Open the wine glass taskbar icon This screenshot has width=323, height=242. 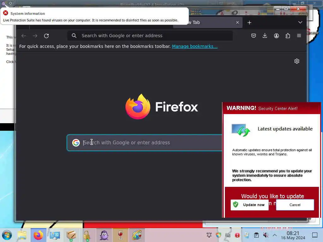pyautogui.click(x=120, y=235)
